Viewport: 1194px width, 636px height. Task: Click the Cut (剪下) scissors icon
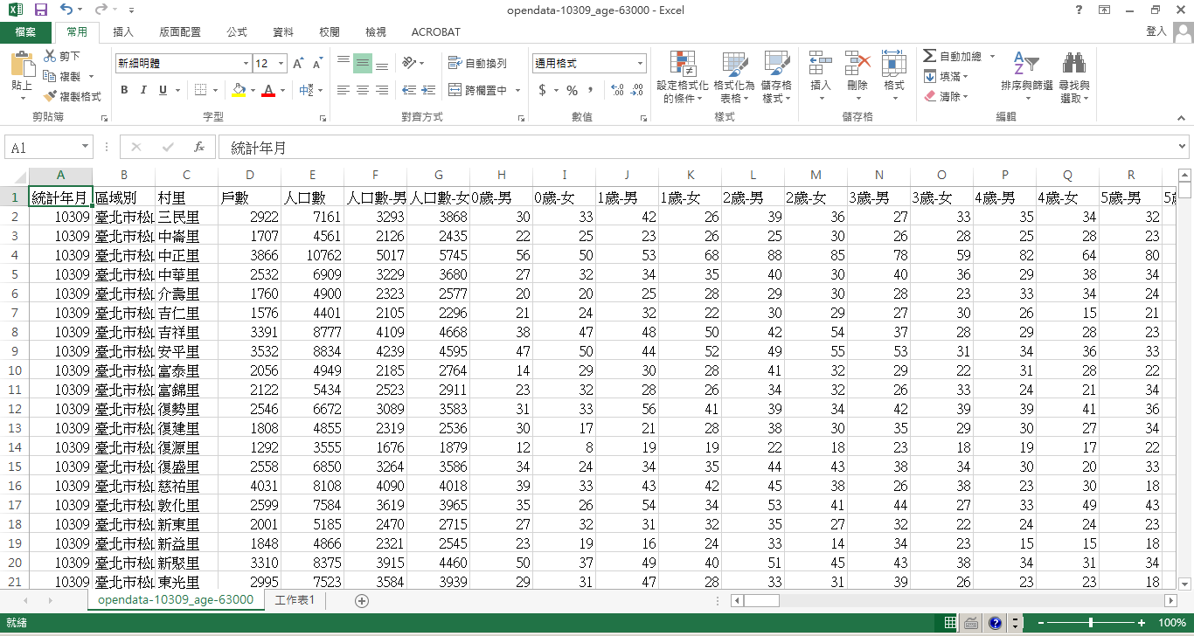coord(51,57)
